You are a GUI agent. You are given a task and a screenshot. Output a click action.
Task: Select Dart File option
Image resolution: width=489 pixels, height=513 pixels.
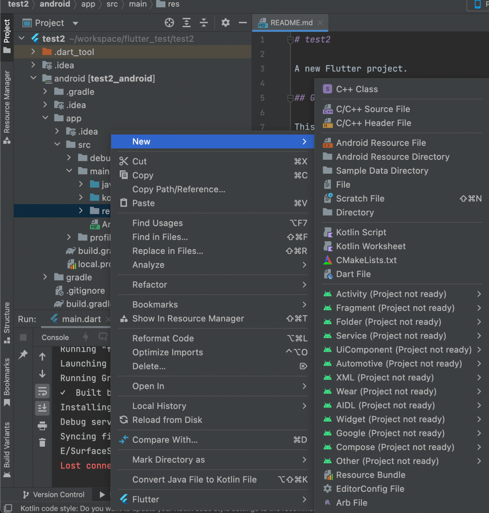(402, 274)
